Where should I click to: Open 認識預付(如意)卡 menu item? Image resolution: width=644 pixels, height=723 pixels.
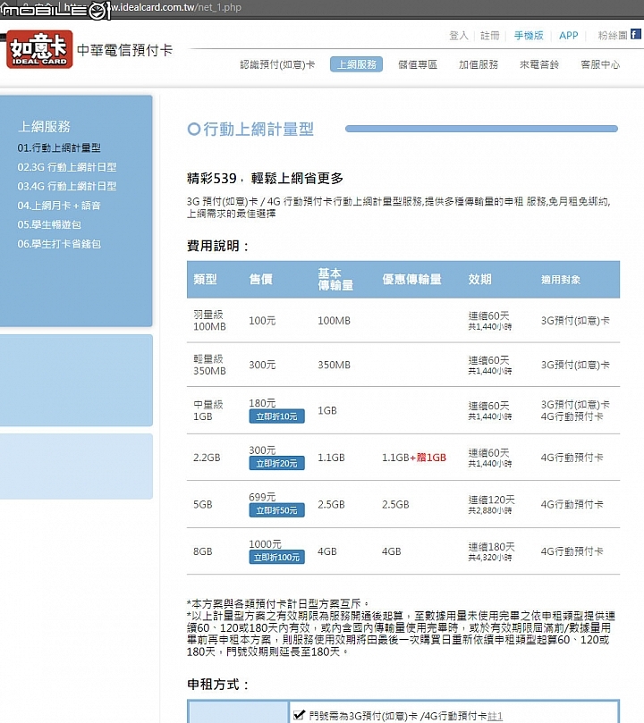(x=277, y=64)
